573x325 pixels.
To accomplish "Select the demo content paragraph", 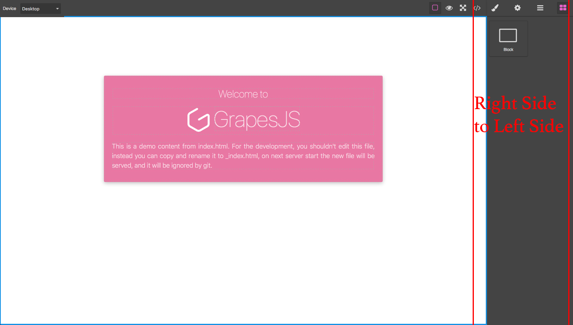I will (243, 156).
